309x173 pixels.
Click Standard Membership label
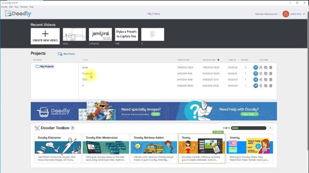(x=266, y=14)
